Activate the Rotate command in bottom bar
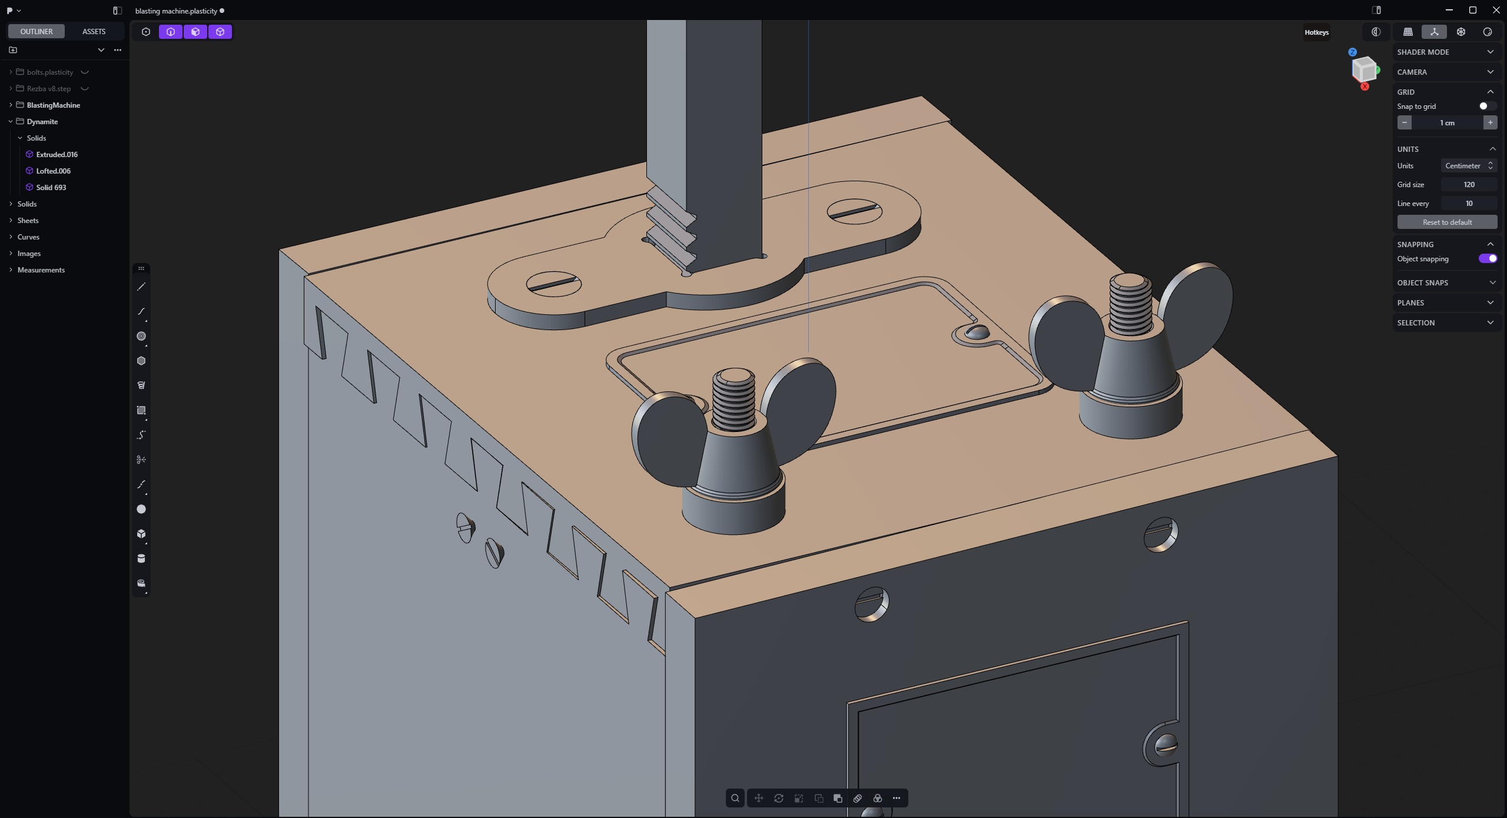The width and height of the screenshot is (1507, 818). 779,798
